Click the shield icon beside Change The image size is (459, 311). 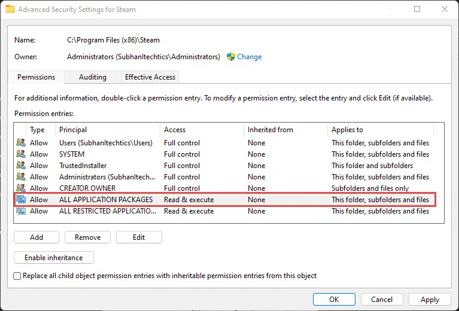coord(230,57)
